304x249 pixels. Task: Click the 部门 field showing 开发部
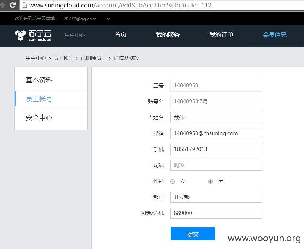coord(216,197)
